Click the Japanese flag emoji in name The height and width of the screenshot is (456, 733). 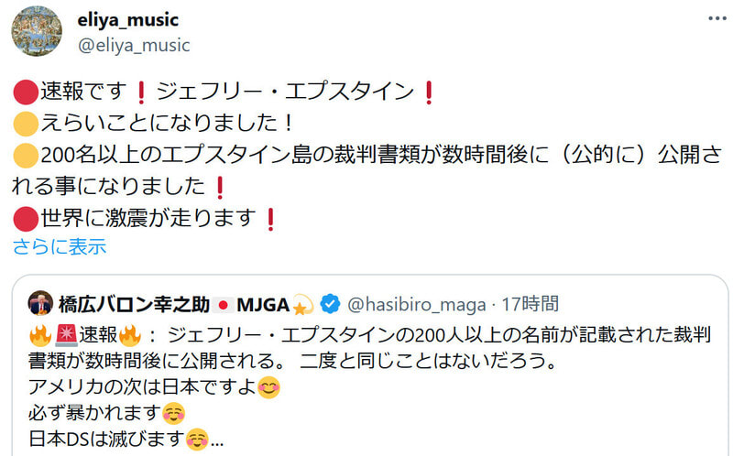223,305
